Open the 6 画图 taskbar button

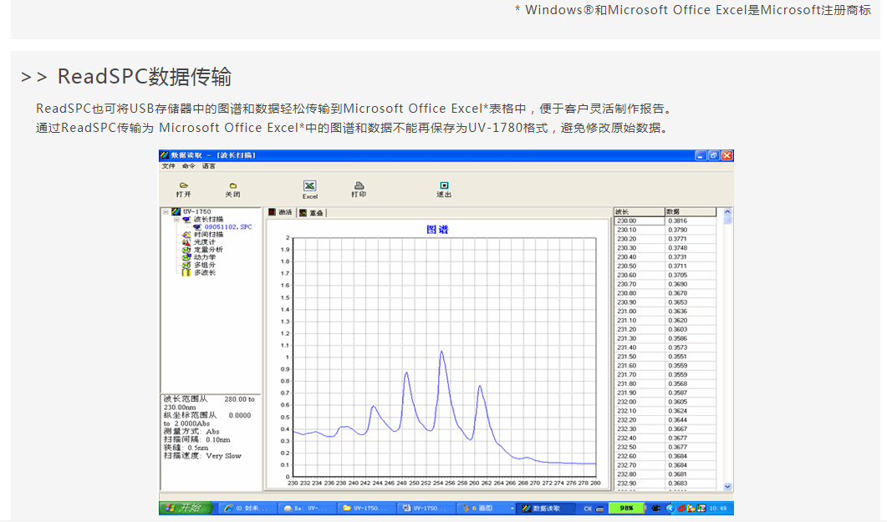click(x=486, y=509)
